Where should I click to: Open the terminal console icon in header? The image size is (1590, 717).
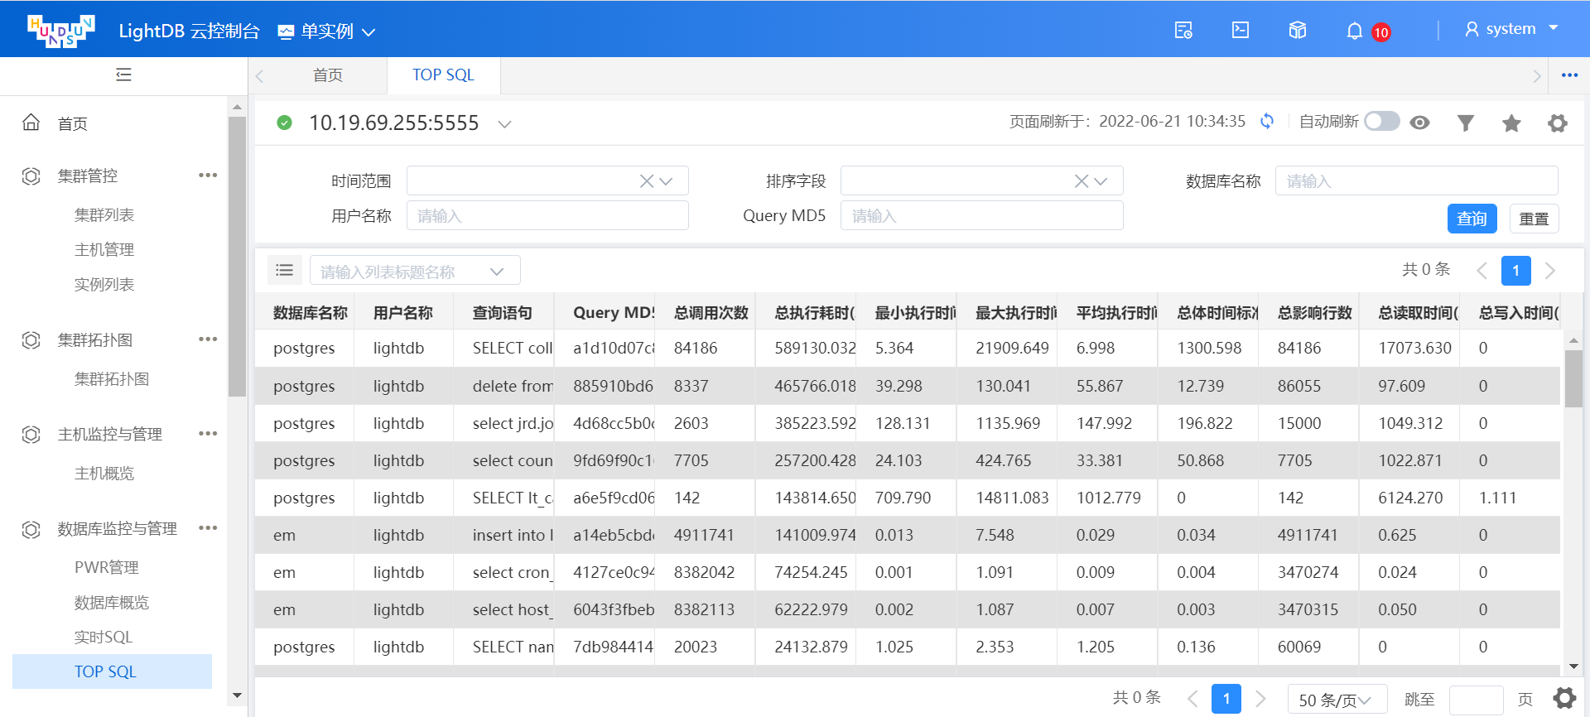(x=1241, y=31)
